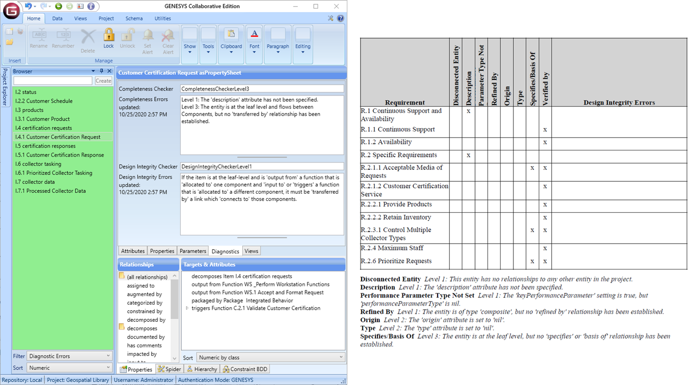
Task: Switch to the Attributes tab
Action: click(x=133, y=251)
